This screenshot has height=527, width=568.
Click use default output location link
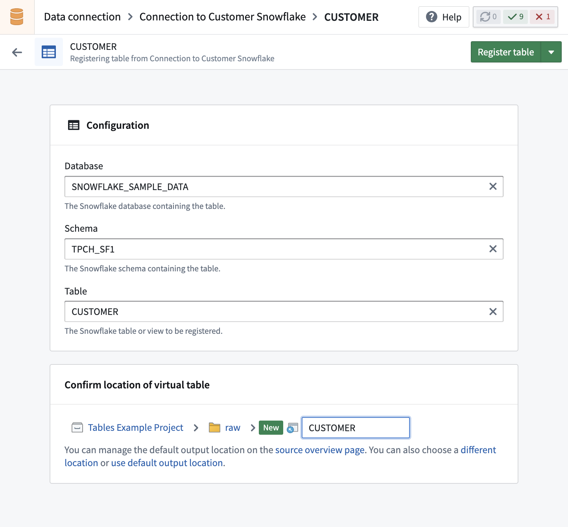pos(167,463)
